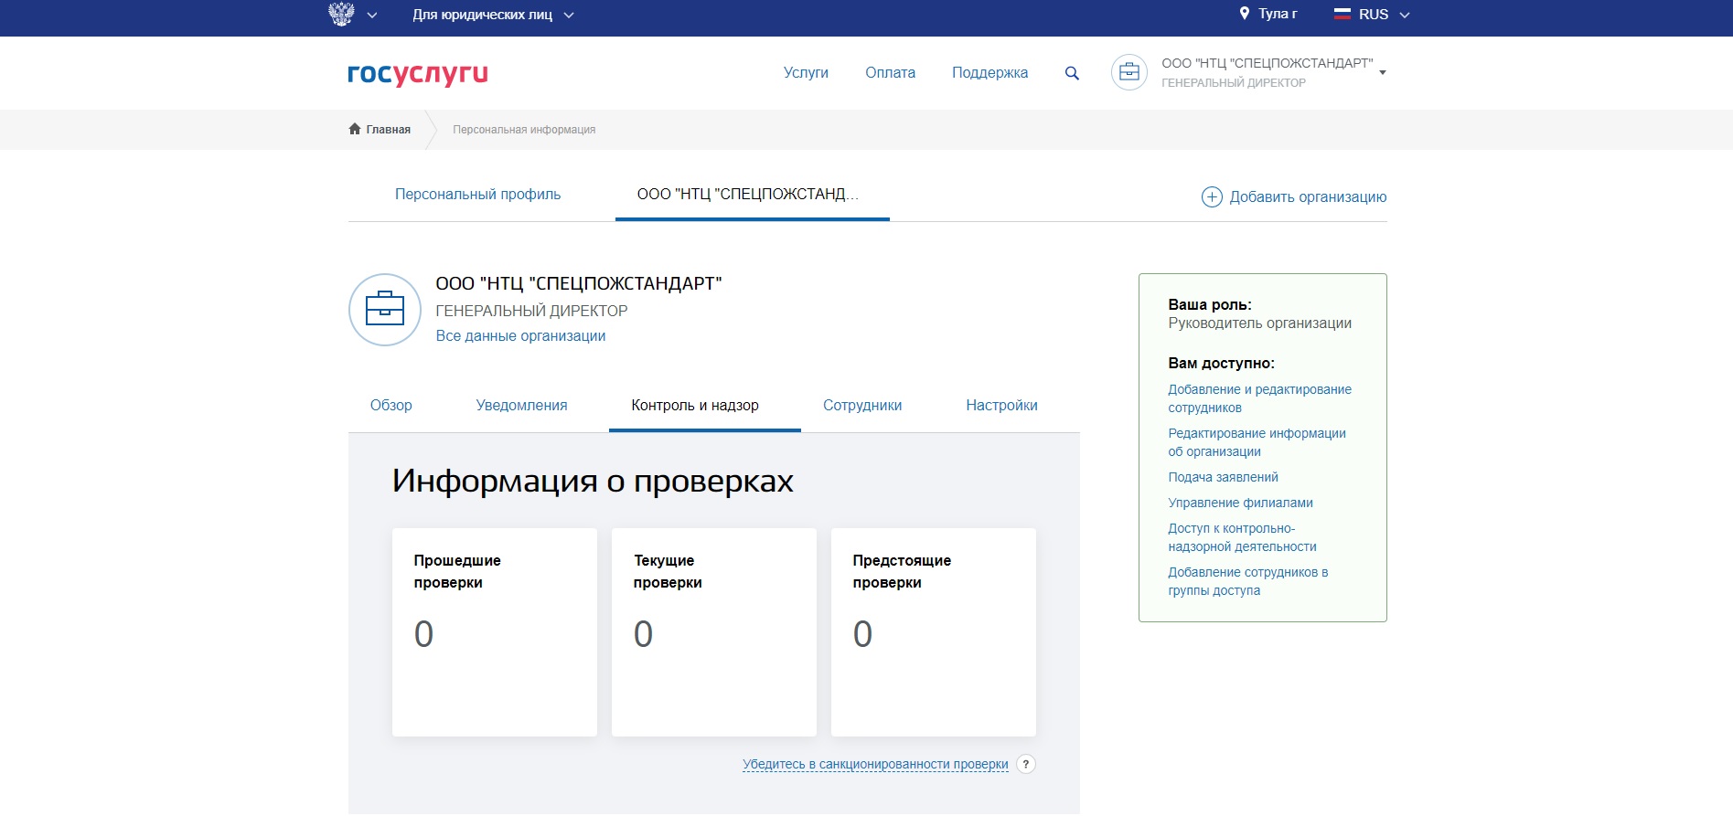1733x816 pixels.
Task: Click the location pin icon near Тула
Action: (x=1245, y=14)
